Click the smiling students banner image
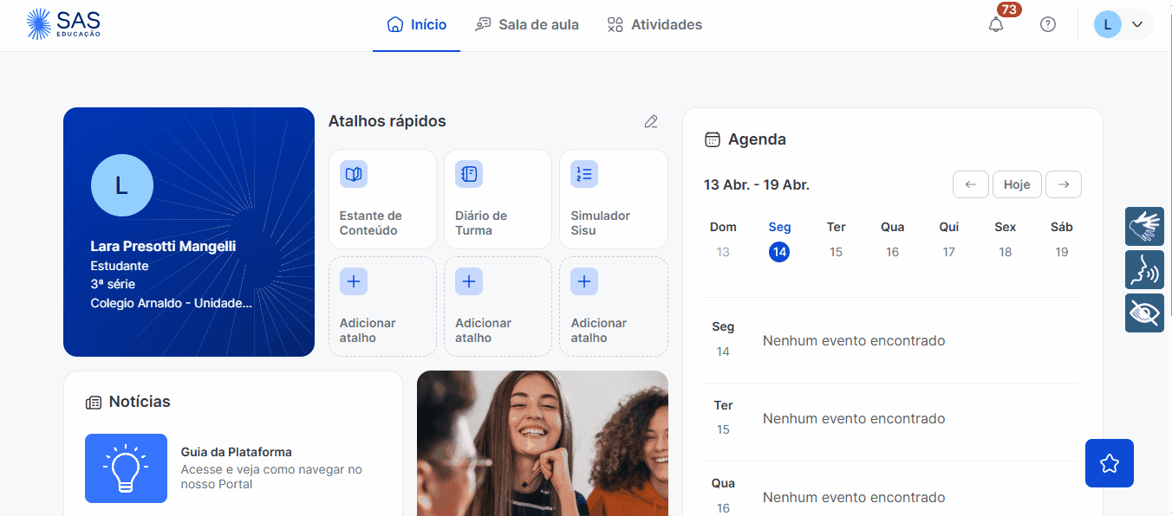Screen dimensions: 1172x516 pyautogui.click(x=543, y=443)
